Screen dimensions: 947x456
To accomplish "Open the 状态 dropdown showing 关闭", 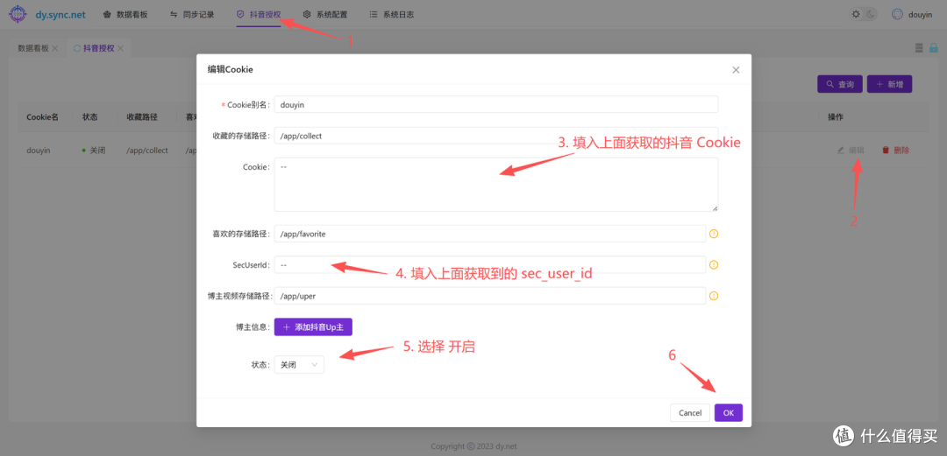I will (x=299, y=365).
